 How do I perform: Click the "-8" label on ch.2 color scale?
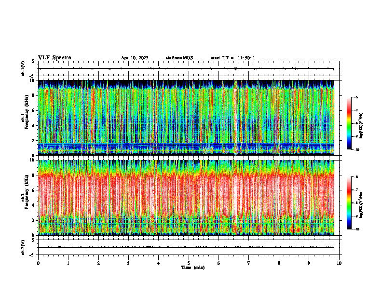pos(356,203)
